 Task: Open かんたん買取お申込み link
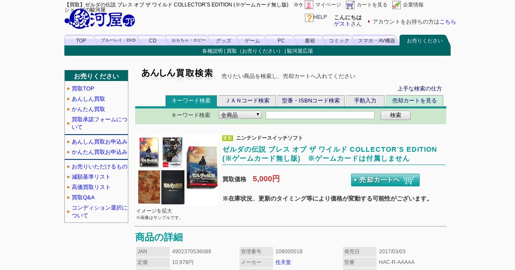100,152
